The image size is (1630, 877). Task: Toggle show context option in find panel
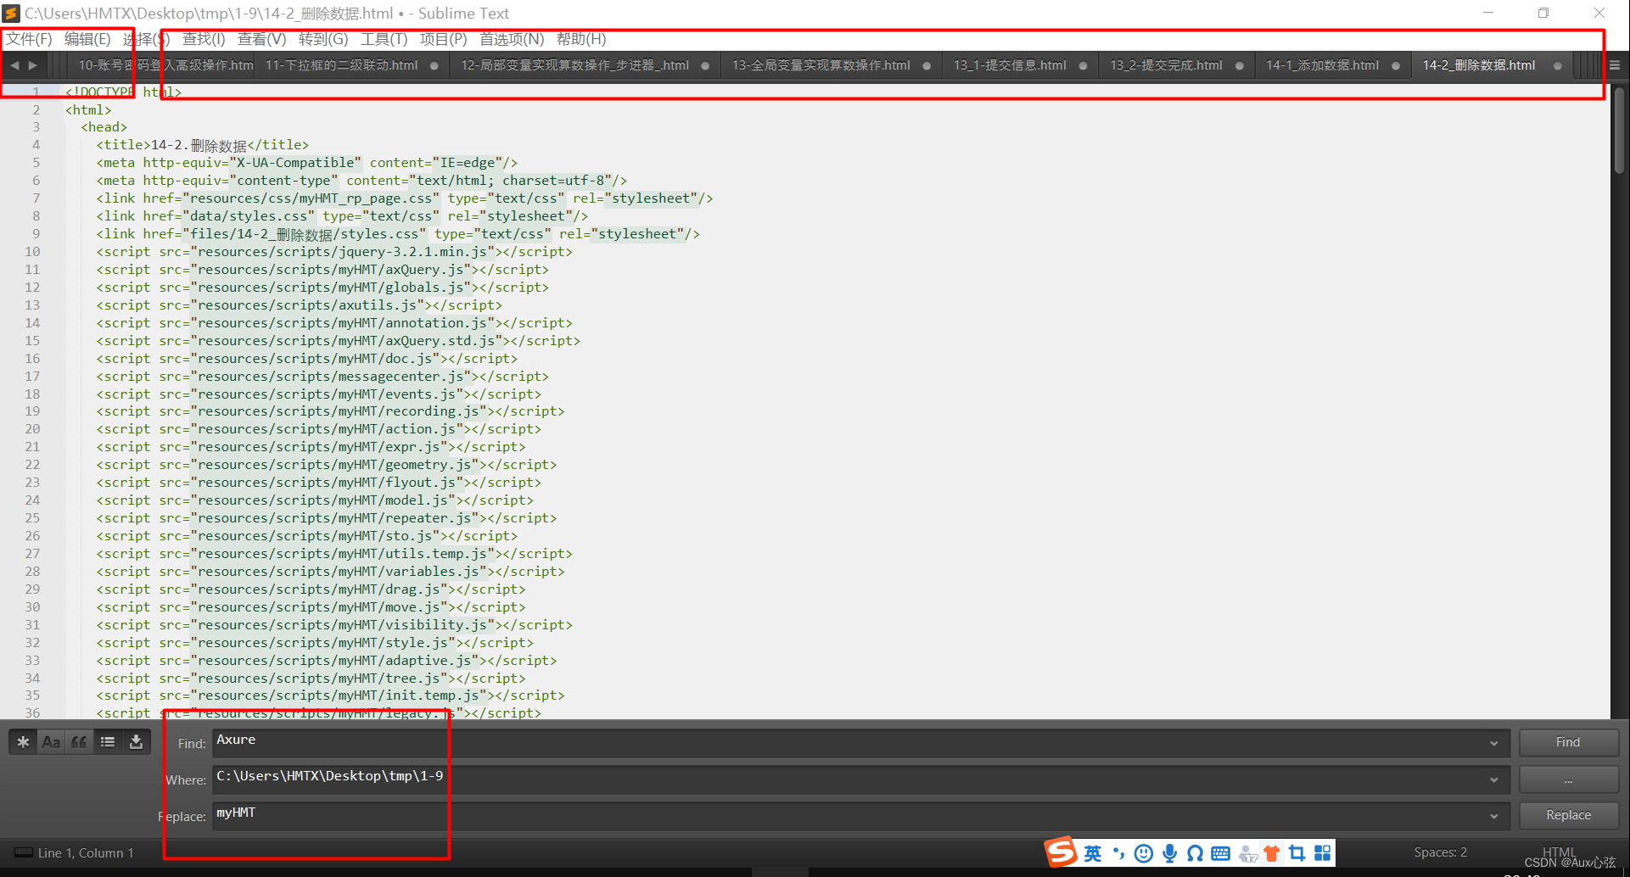108,742
